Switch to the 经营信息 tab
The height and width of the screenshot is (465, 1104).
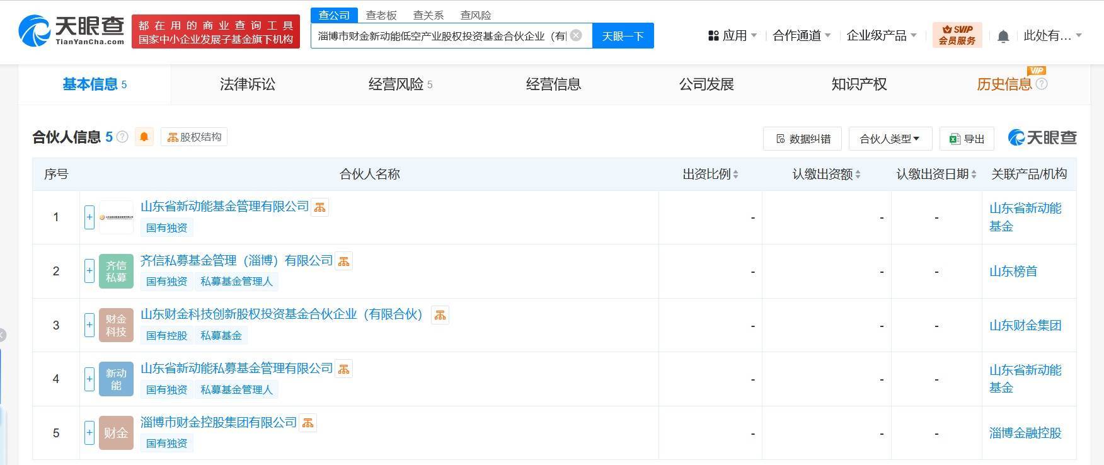pos(553,84)
